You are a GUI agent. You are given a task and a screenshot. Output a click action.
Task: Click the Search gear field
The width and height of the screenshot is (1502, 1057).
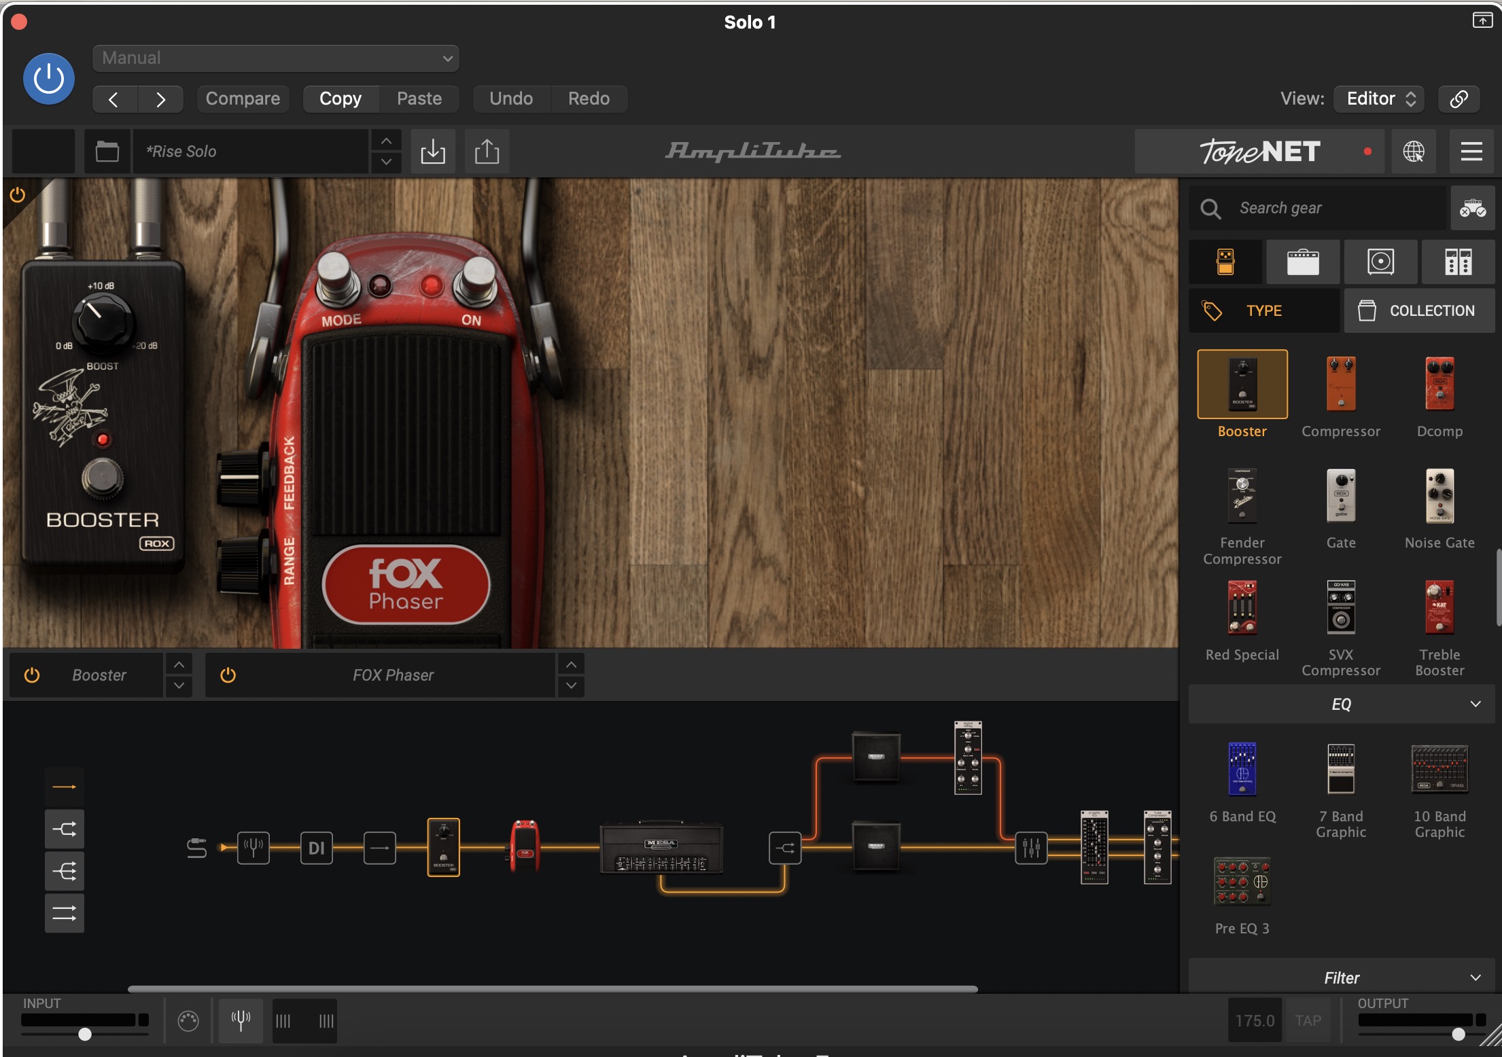[x=1318, y=208]
